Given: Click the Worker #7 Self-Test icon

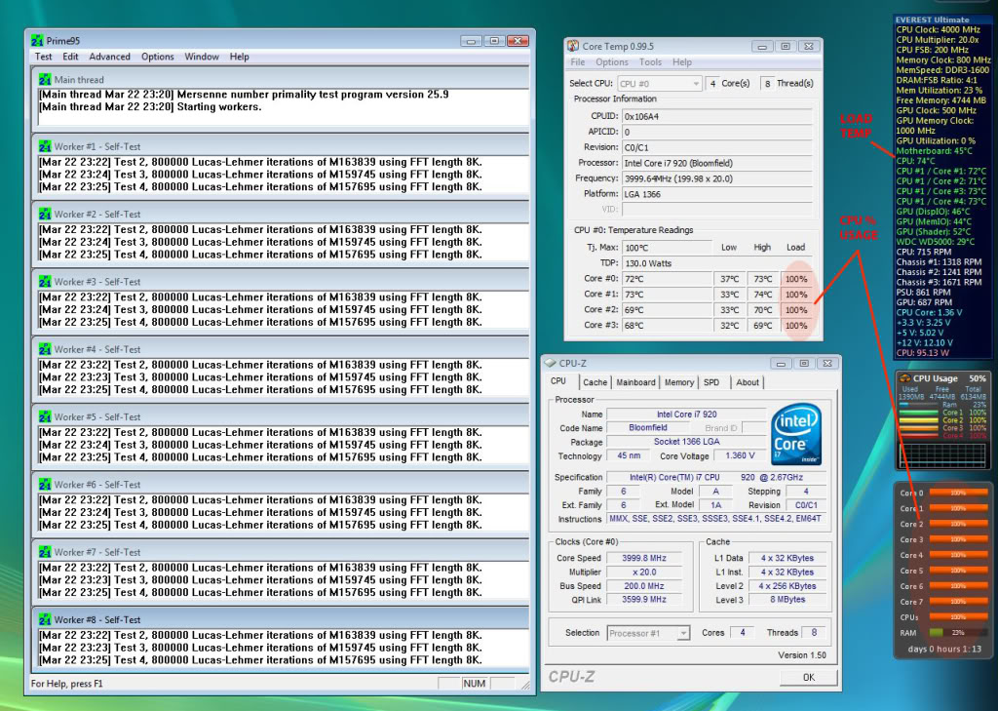Looking at the screenshot, I should tap(45, 552).
